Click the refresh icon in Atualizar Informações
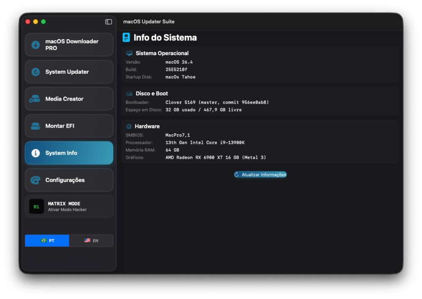The width and height of the screenshot is (422, 299). [x=237, y=175]
